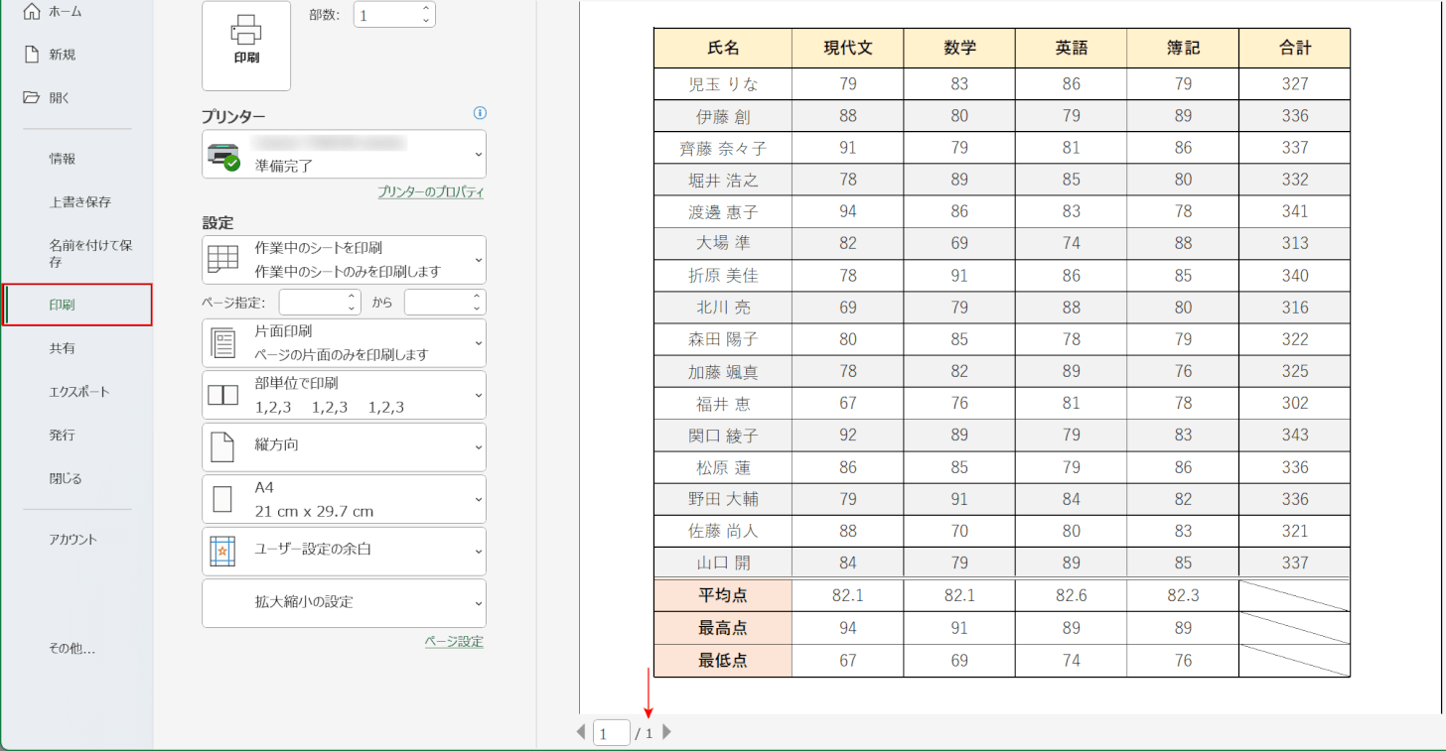Click header cell 合計 in preview
1446x751 pixels.
pyautogui.click(x=1295, y=48)
